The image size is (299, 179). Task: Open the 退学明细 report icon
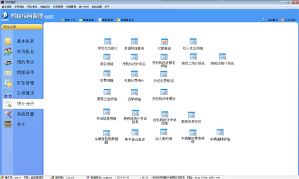click(134, 92)
